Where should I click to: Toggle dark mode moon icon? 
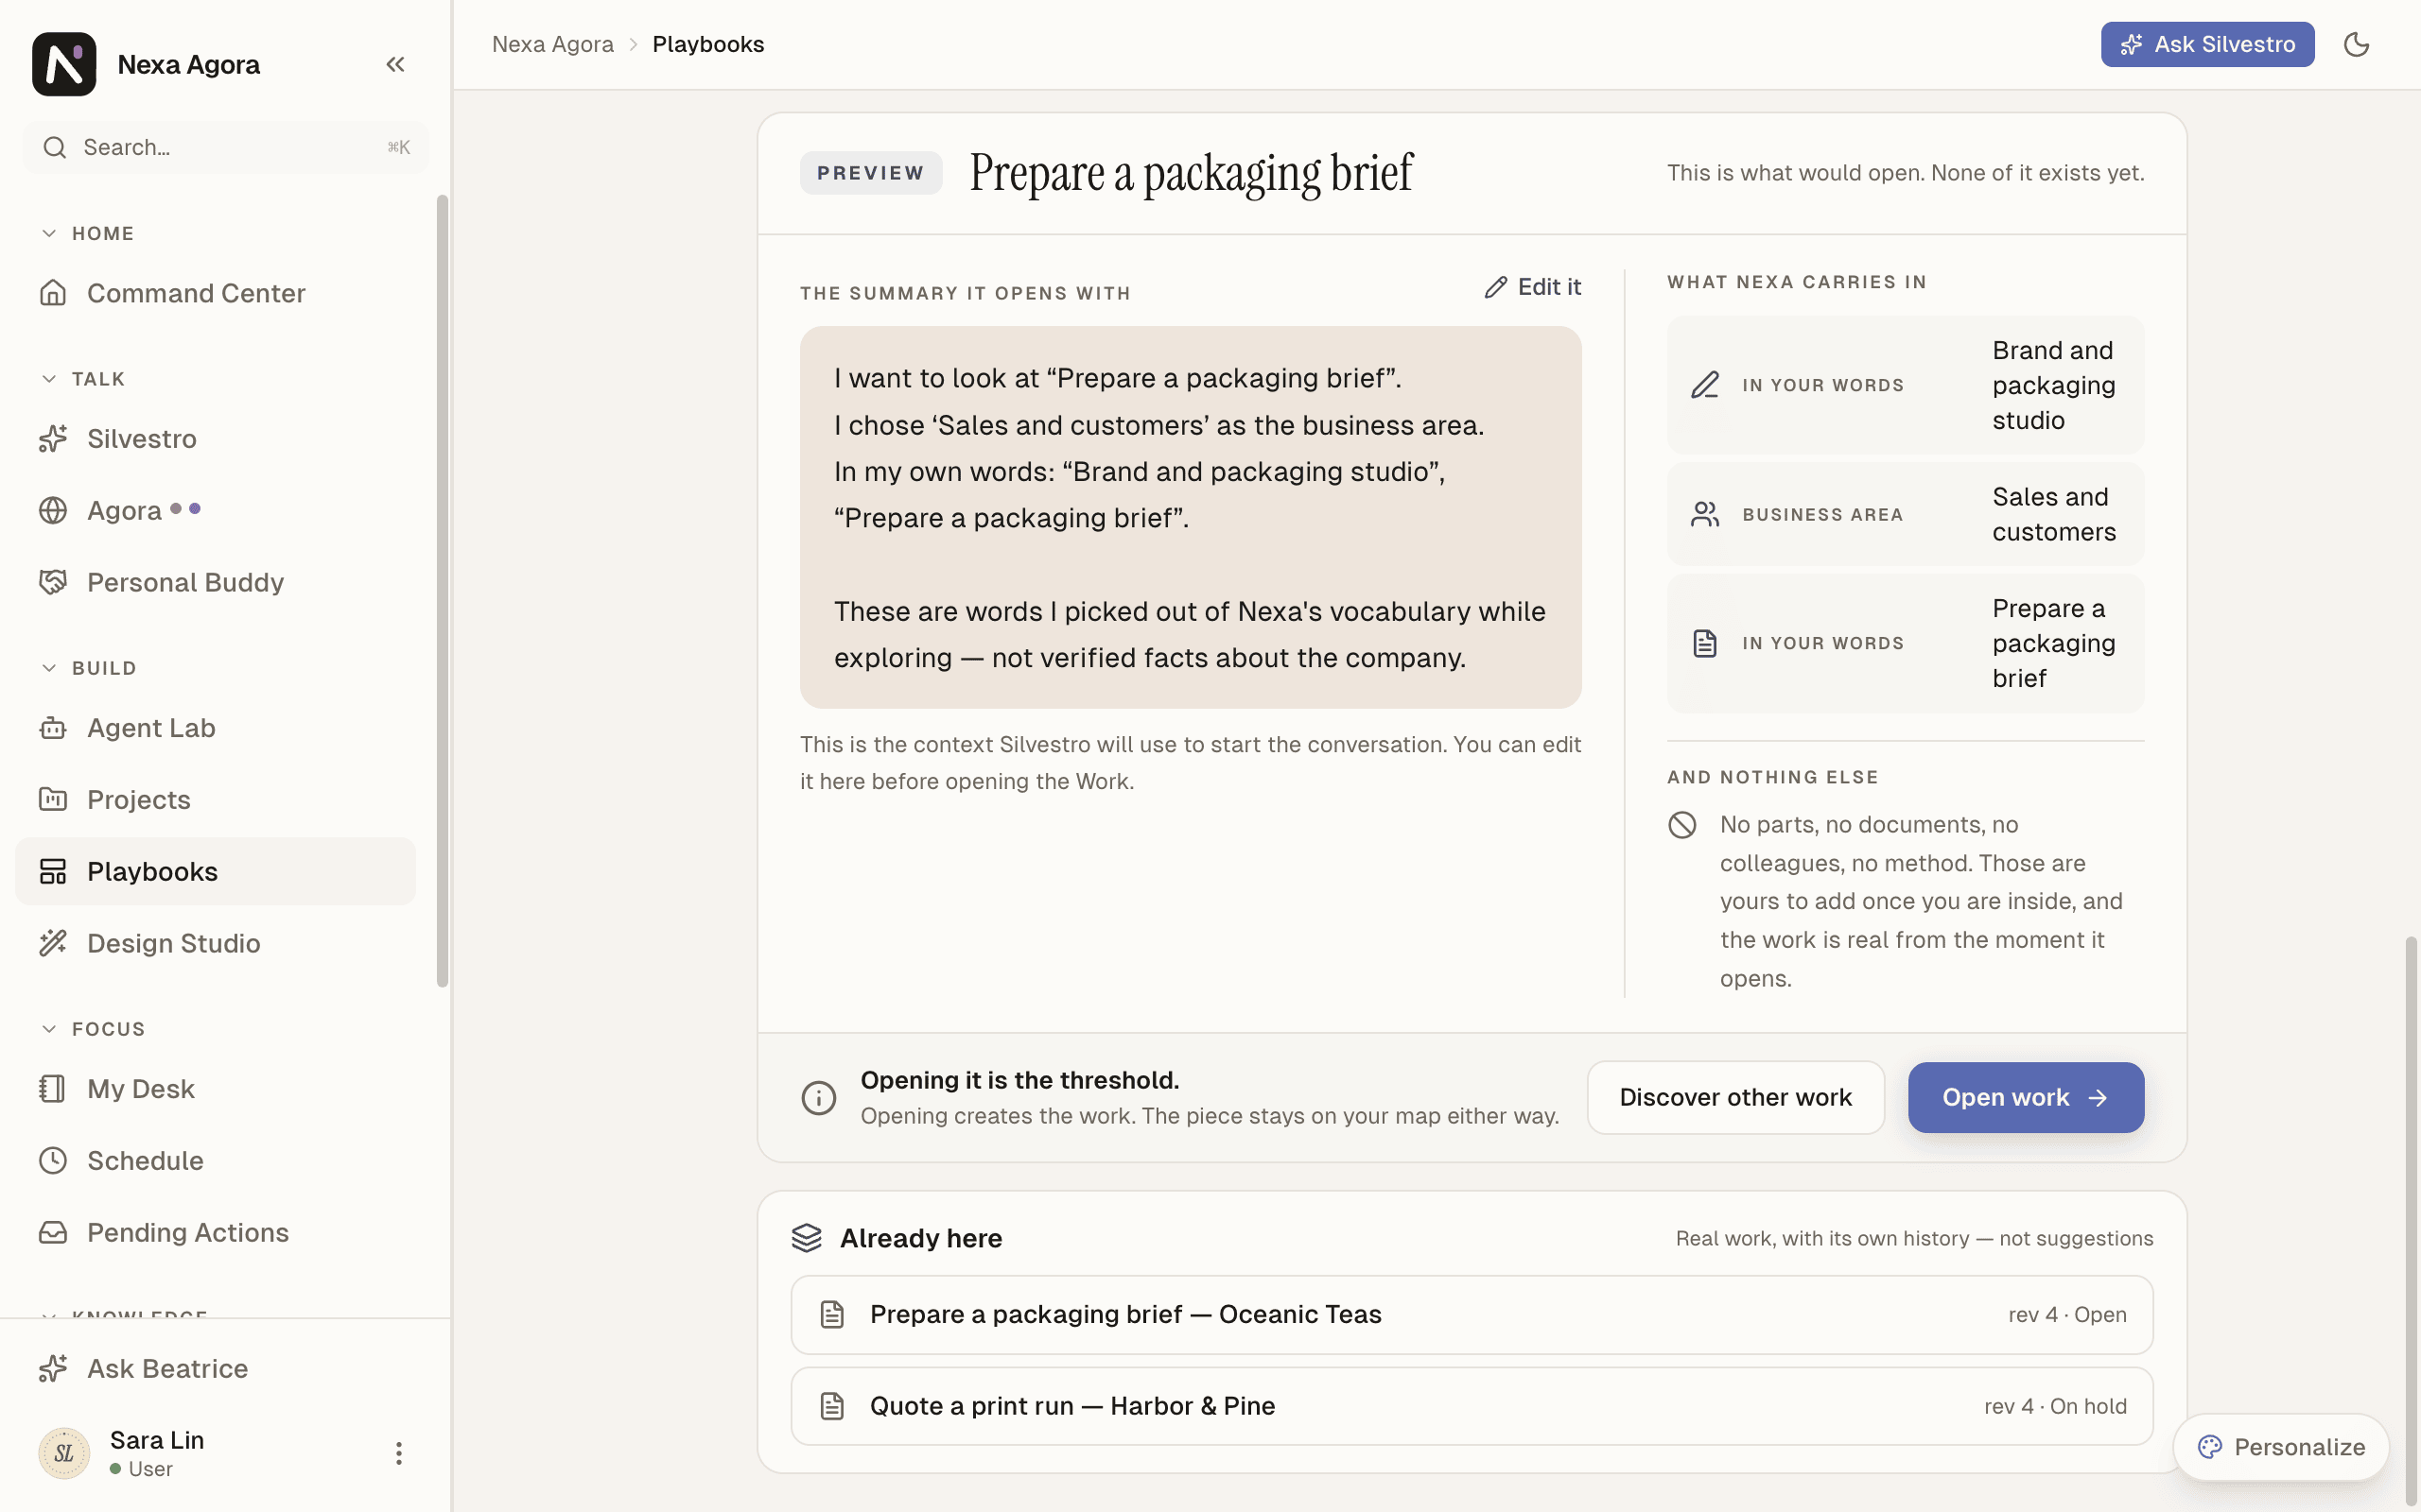point(2356,44)
